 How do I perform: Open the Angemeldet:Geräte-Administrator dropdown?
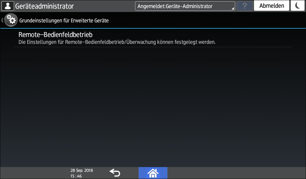(185, 5)
